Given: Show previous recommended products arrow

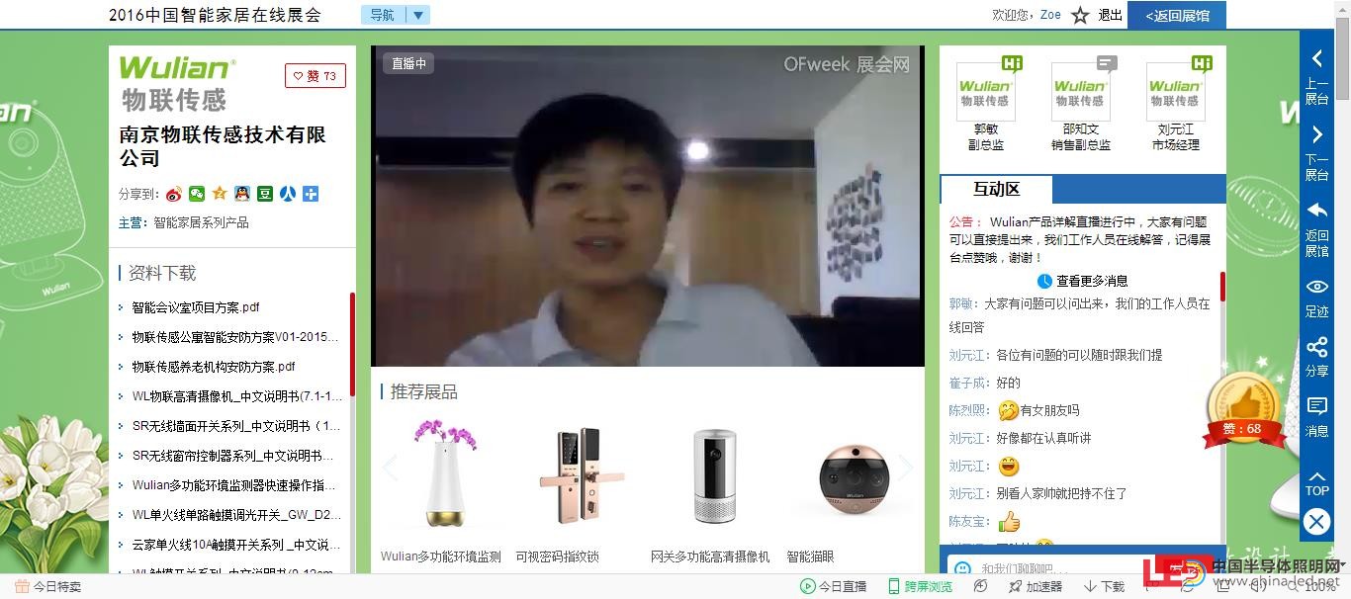Looking at the screenshot, I should (390, 468).
